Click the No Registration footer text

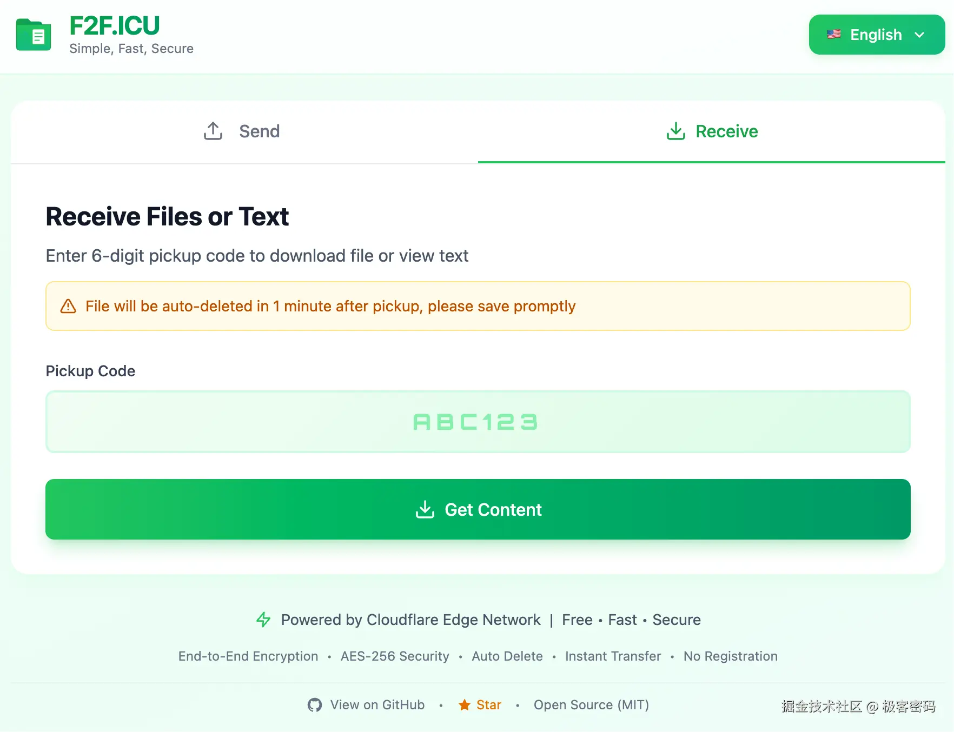tap(731, 656)
